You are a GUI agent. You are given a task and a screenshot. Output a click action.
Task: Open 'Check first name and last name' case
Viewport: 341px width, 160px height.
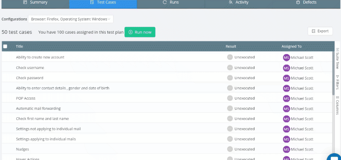[x=42, y=119]
